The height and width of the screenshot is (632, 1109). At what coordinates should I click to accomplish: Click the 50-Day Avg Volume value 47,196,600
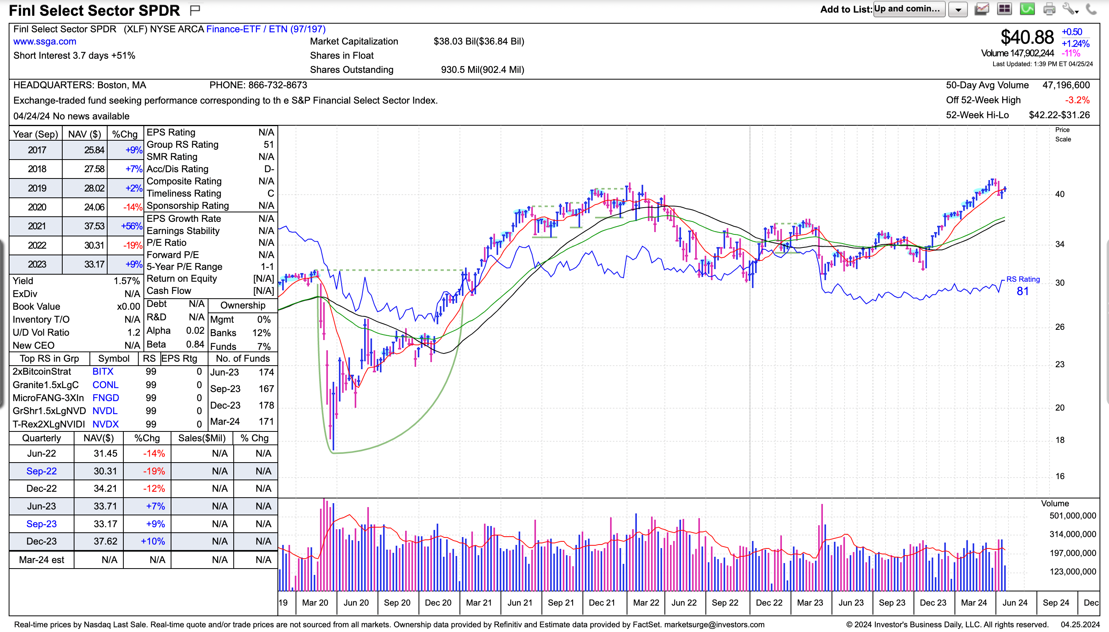pyautogui.click(x=1066, y=85)
